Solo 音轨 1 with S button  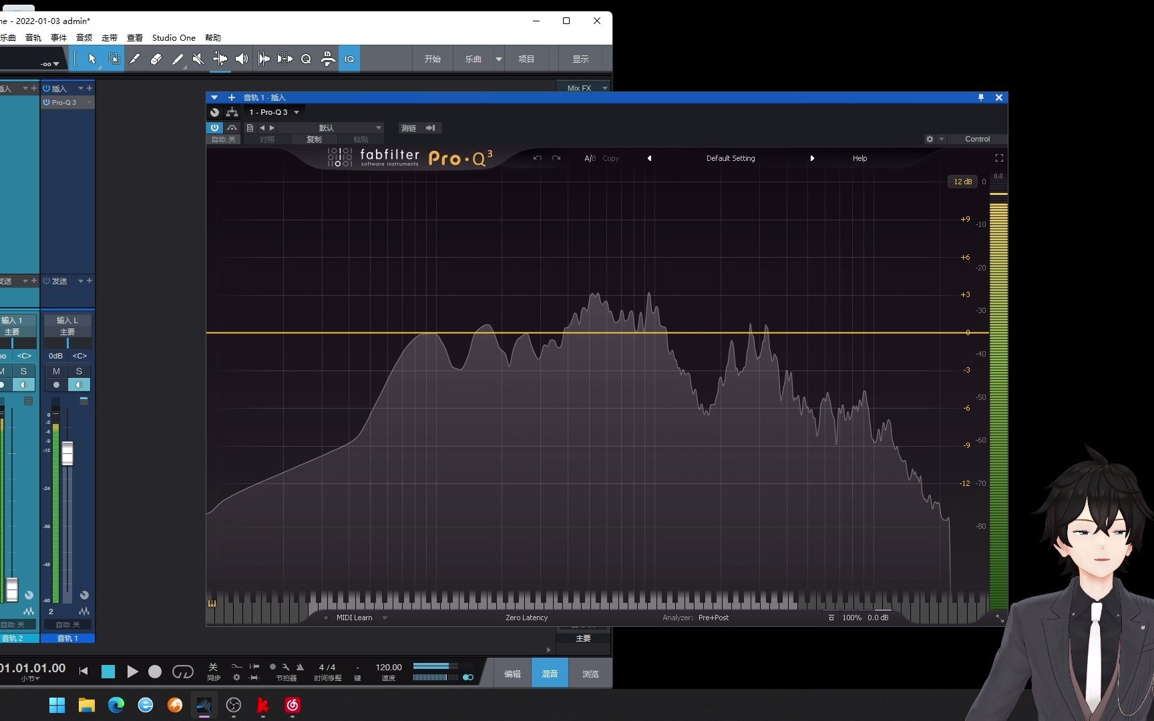79,371
